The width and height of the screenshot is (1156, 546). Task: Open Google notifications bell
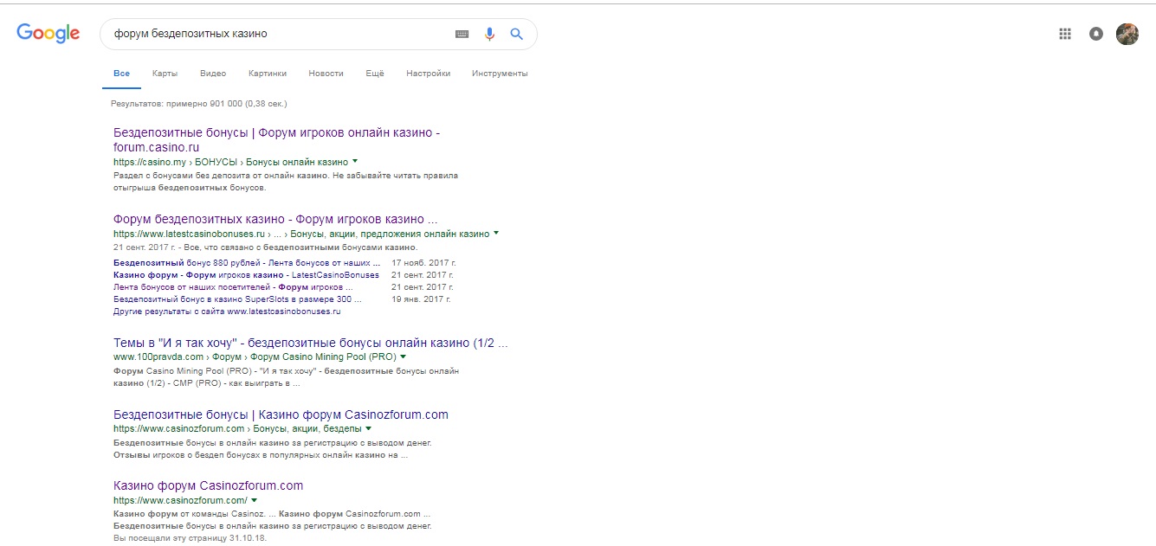(1096, 35)
